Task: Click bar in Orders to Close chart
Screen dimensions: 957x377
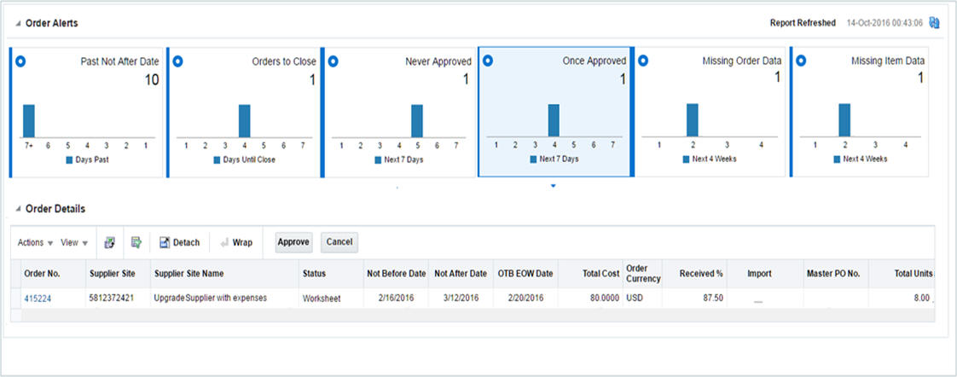Action: point(244,121)
